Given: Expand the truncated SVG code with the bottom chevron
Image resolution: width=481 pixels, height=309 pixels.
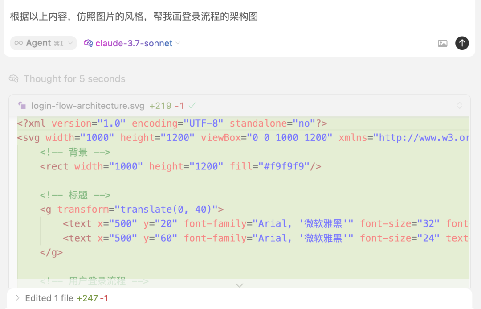Looking at the screenshot, I should (x=240, y=285).
